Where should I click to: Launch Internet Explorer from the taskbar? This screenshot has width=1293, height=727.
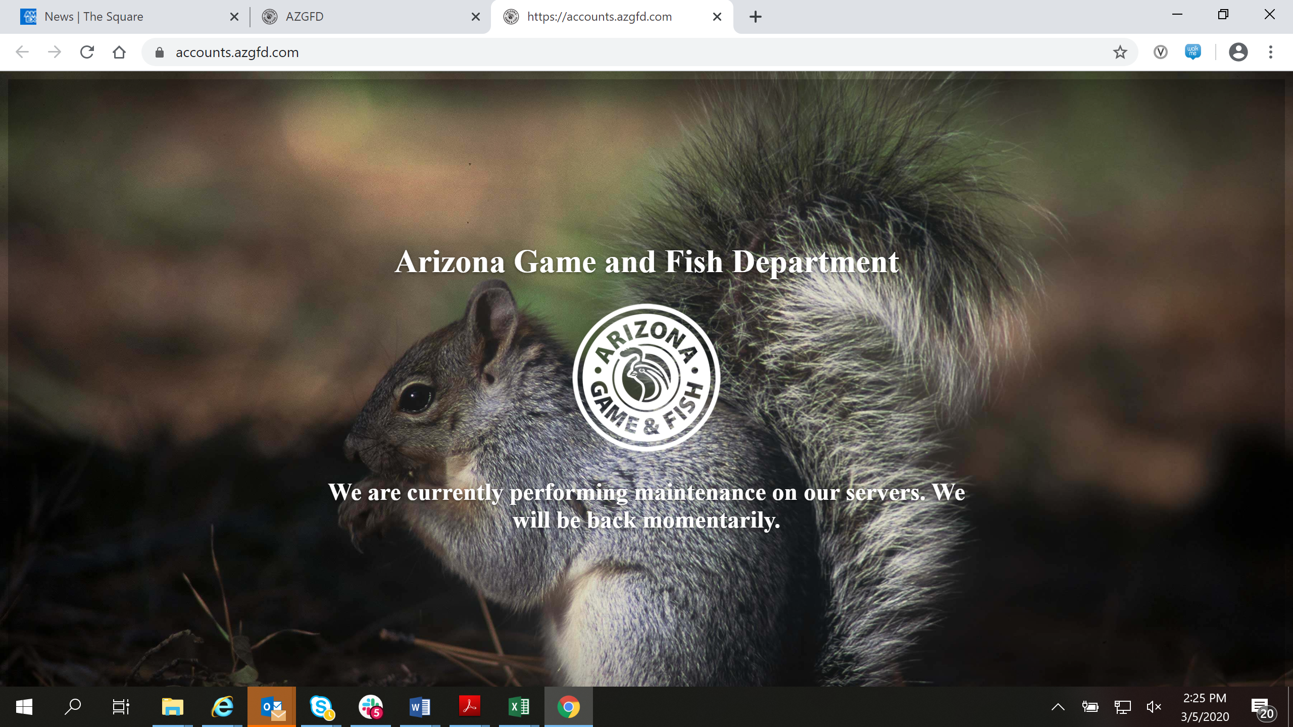point(222,707)
